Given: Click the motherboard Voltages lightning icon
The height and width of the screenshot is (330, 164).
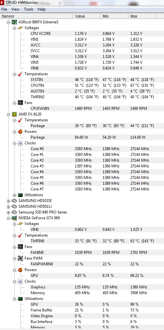Looking at the screenshot, I should click(20, 28).
